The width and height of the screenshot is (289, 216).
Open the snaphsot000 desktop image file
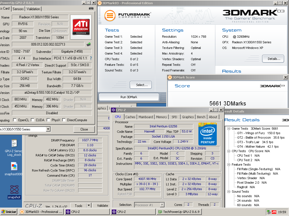tap(14, 169)
